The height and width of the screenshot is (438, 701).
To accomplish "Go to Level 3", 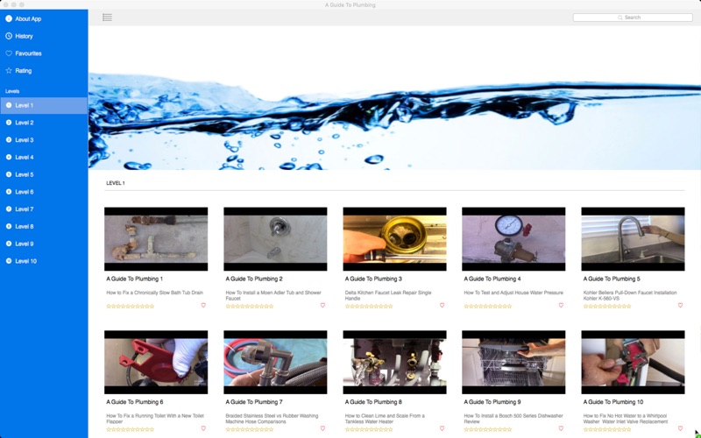I will pos(44,140).
